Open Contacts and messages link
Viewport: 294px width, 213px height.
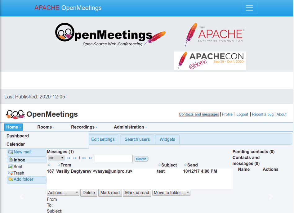click(199, 114)
